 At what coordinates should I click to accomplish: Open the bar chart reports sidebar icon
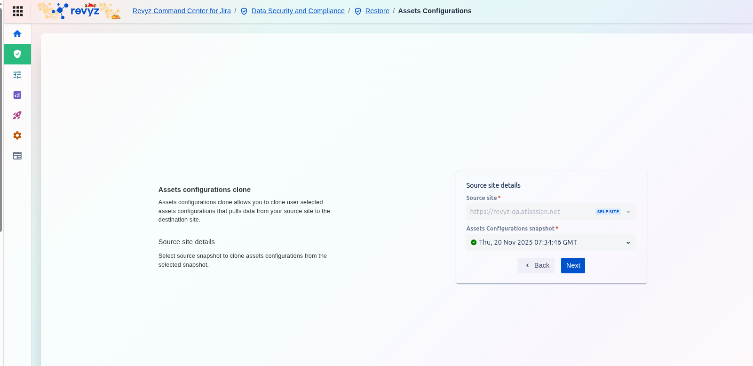17,95
